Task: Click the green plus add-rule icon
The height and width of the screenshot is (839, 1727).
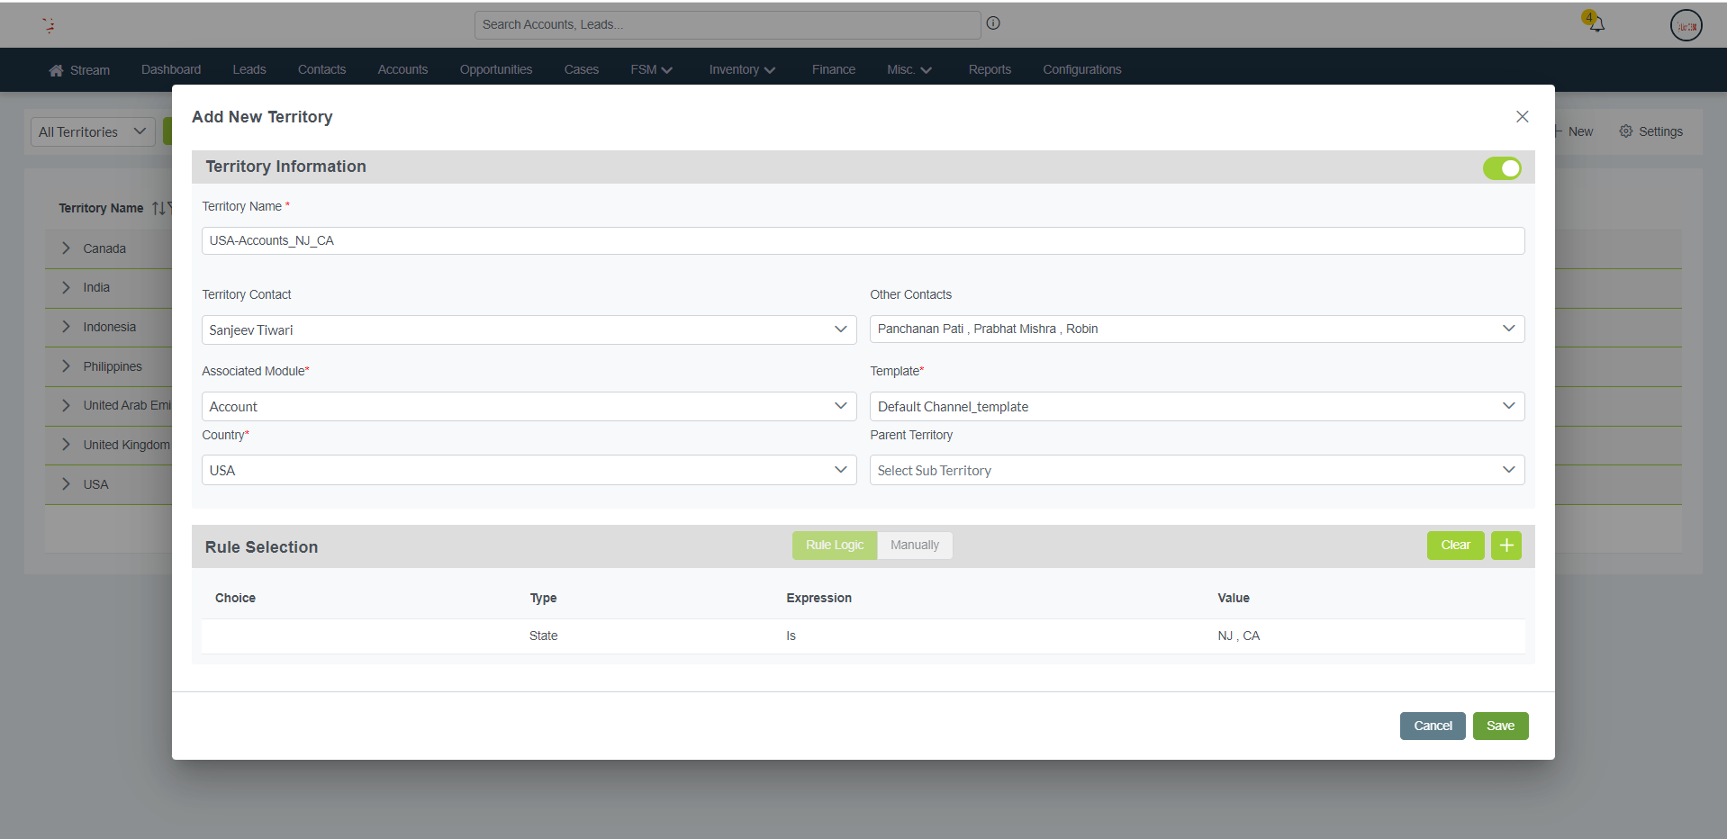Action: click(x=1505, y=546)
